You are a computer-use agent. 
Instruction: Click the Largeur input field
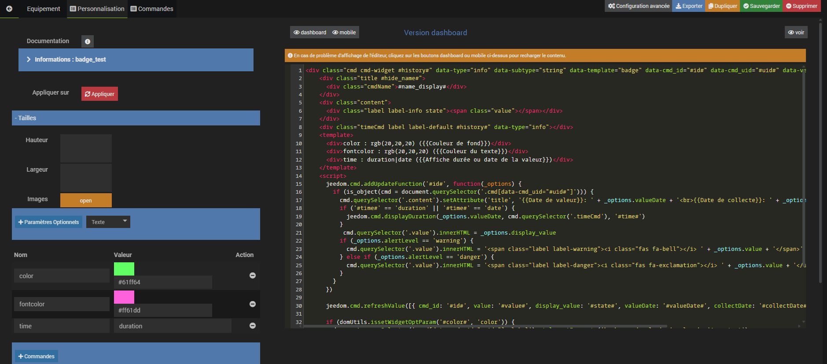(86, 178)
